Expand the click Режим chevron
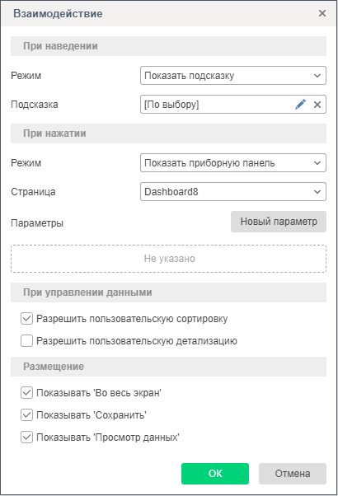 point(317,163)
